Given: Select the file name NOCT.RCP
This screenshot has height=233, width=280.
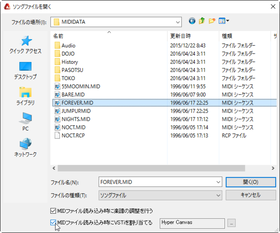Looking at the screenshot, I should (73, 135).
